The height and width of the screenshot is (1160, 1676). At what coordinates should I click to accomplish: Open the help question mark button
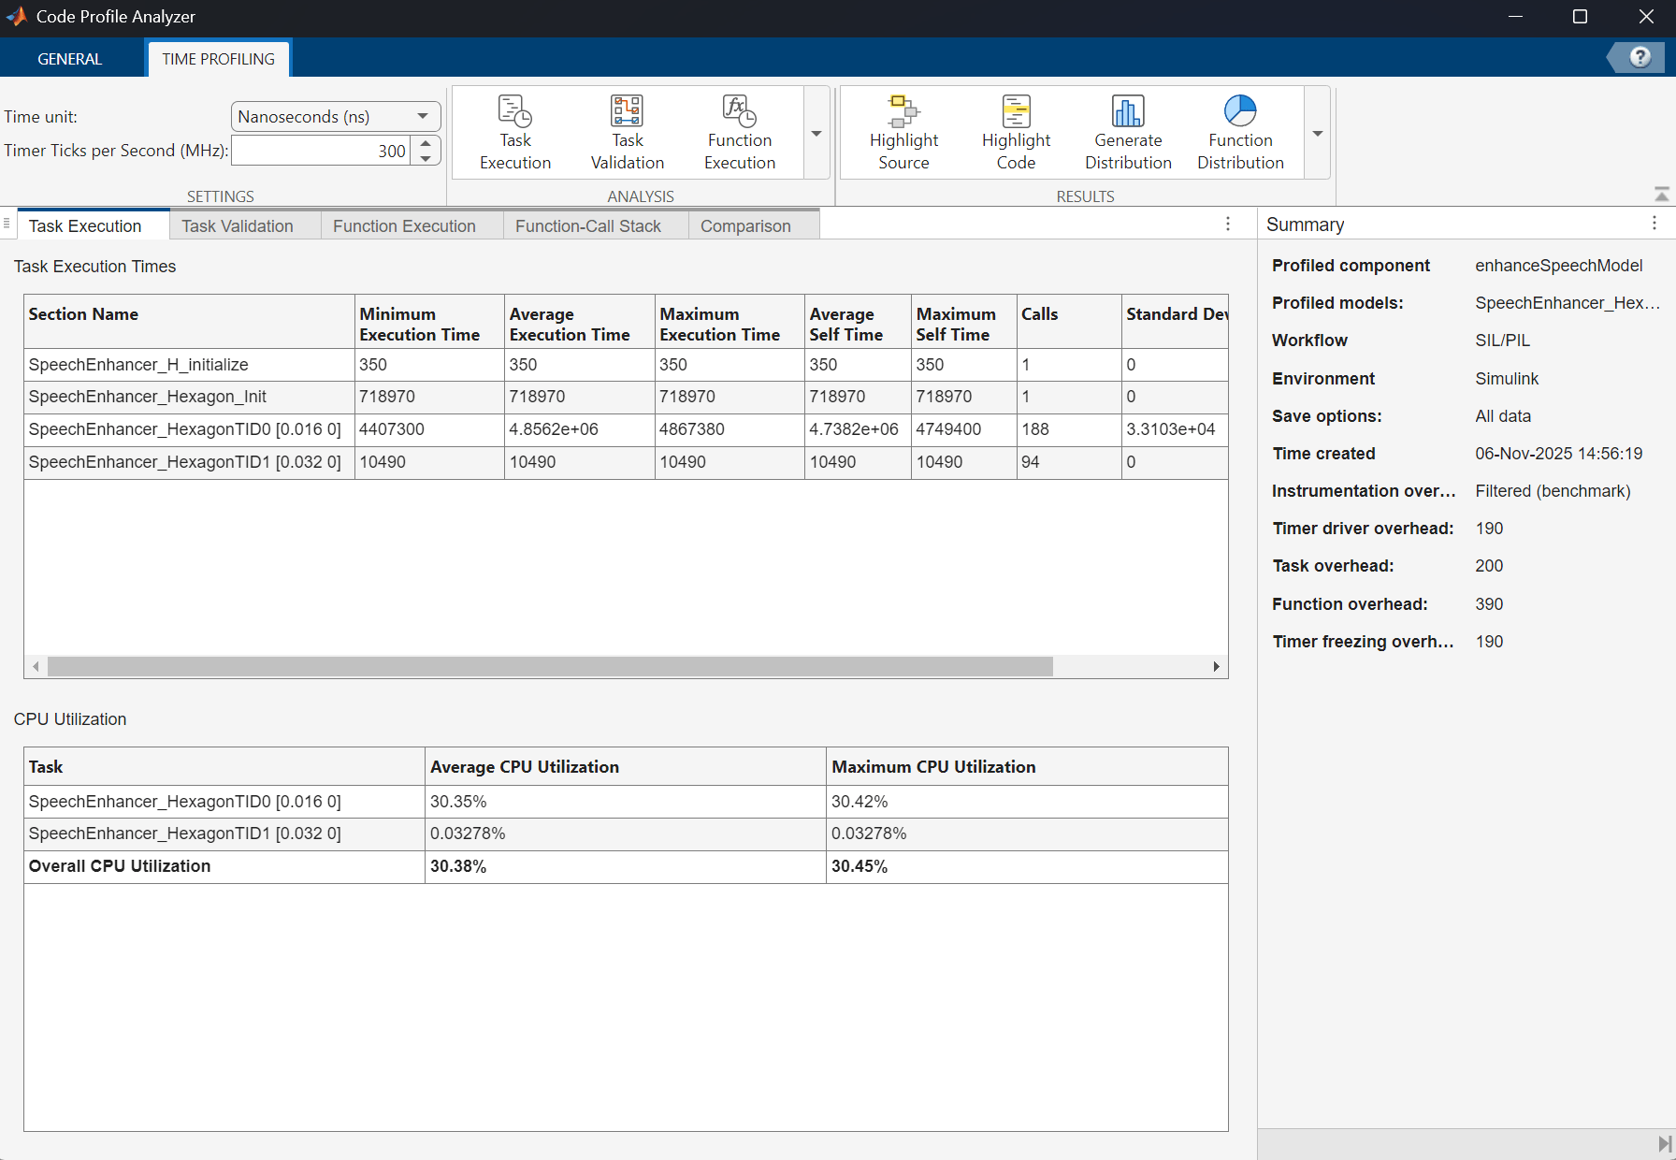(x=1640, y=57)
